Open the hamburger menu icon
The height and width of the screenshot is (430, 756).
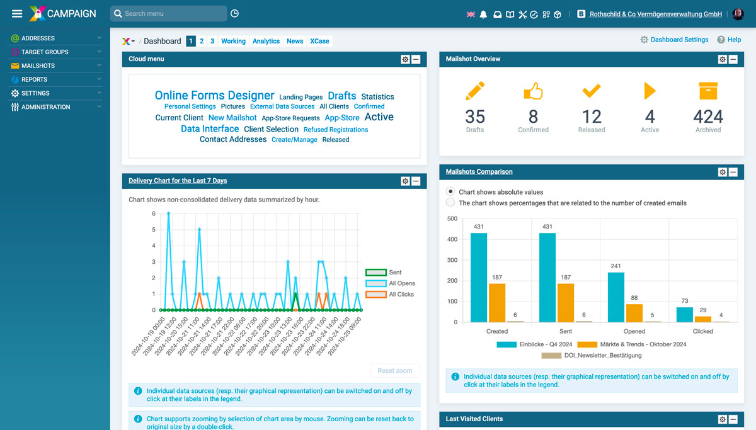coord(17,13)
